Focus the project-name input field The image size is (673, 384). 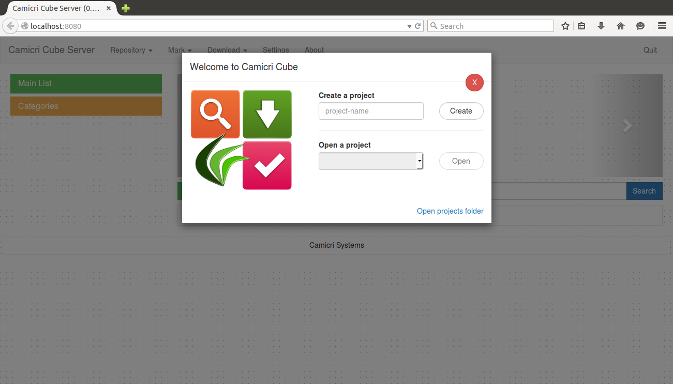coord(371,111)
